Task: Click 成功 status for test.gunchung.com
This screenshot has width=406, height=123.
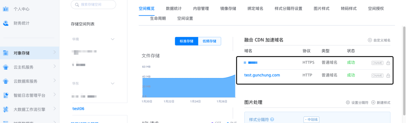Action: pos(351,75)
